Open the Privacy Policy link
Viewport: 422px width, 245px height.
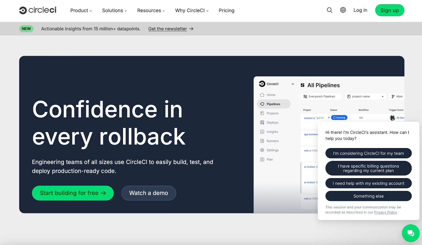[x=385, y=212]
